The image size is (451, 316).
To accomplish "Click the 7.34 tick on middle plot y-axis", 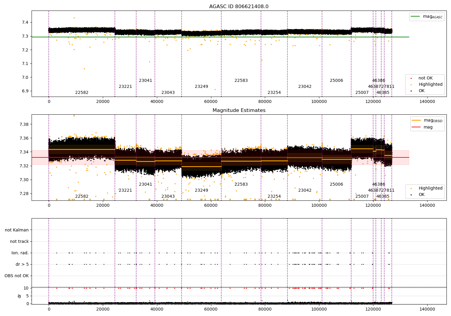I will 24,152.
